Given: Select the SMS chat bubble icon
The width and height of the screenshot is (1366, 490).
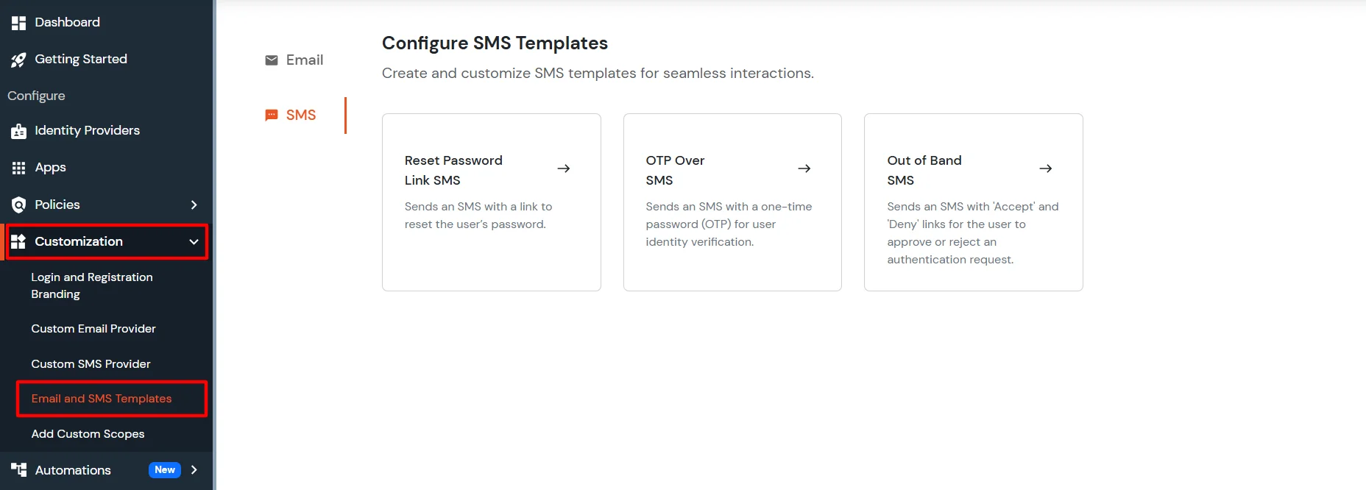Looking at the screenshot, I should click(x=271, y=115).
